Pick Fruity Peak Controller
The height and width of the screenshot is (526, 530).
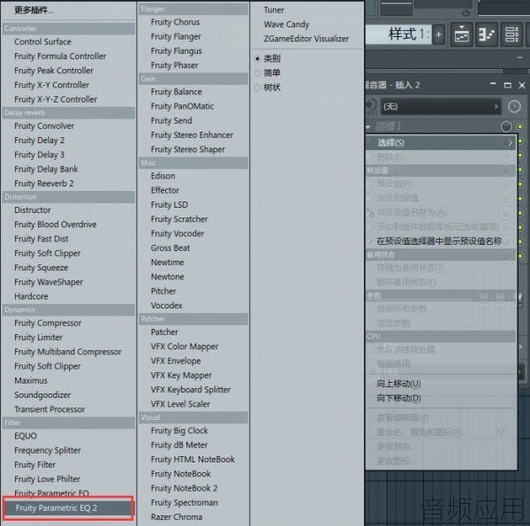tap(54, 71)
